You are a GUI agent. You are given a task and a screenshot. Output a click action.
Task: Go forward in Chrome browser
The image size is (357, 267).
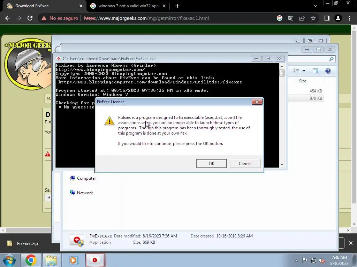[x=19, y=18]
